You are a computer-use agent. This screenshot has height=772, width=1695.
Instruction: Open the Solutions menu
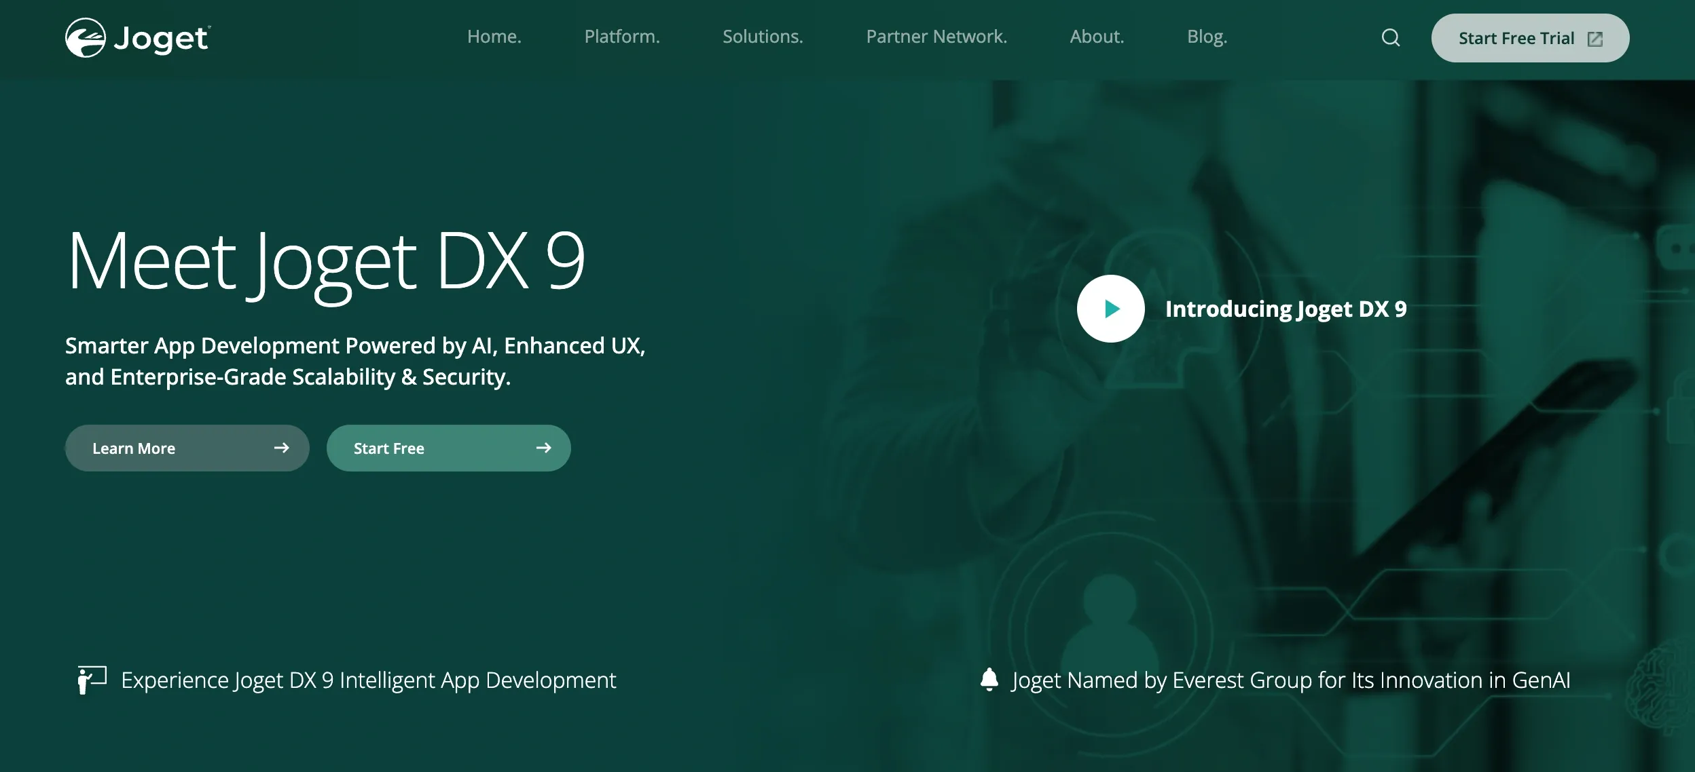(762, 37)
